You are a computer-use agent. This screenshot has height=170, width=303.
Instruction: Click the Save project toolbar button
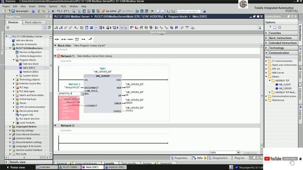[20, 11]
